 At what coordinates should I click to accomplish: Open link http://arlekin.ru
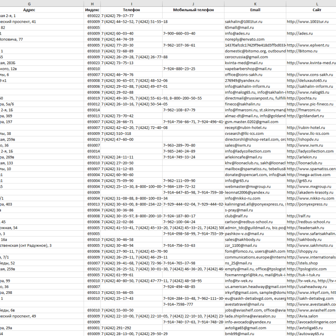[x=302, y=157]
